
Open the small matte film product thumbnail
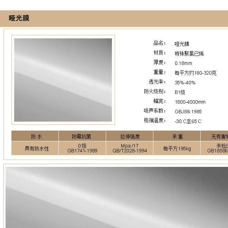pyautogui.click(x=63, y=80)
